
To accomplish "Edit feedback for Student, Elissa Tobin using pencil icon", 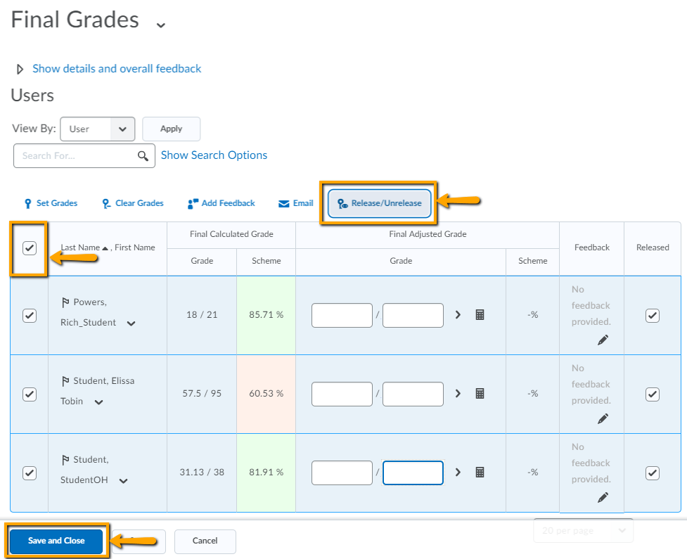I will click(x=603, y=418).
